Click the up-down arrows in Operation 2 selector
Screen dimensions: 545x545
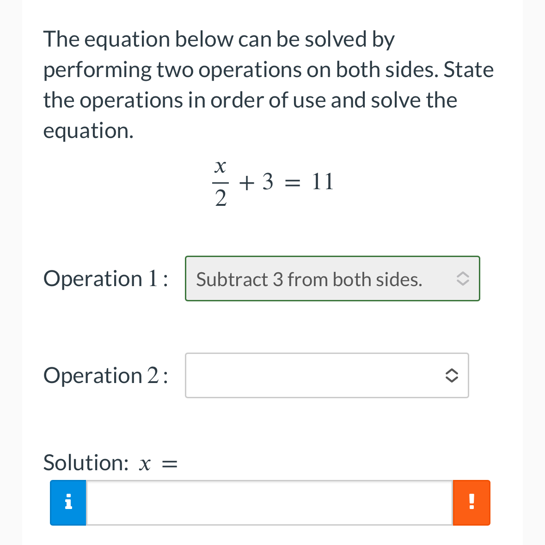click(452, 376)
